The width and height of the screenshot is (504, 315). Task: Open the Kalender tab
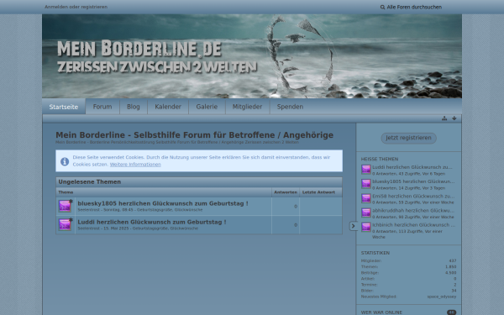[x=168, y=107]
